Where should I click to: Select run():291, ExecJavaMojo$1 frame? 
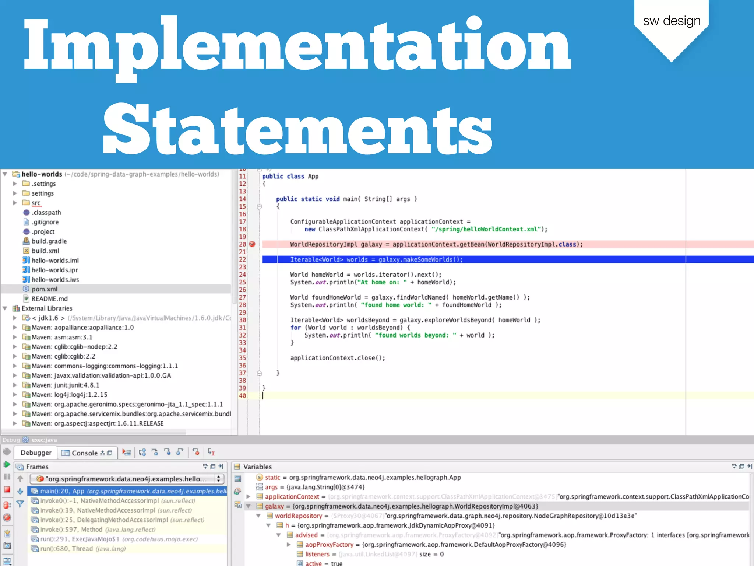[127, 539]
